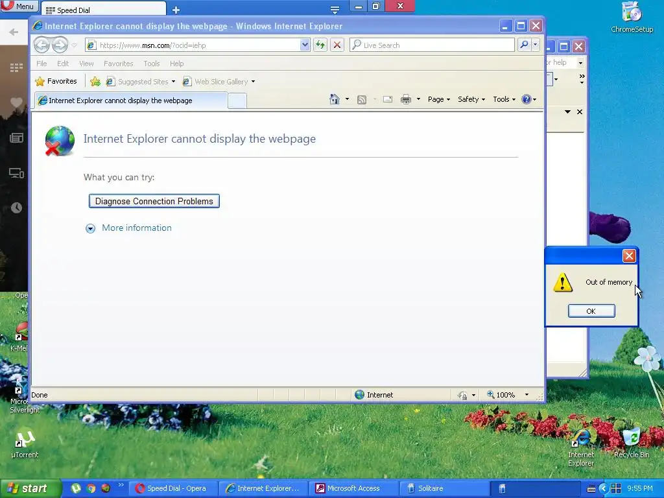The width and height of the screenshot is (664, 498).
Task: Click the Home icon in IE command bar
Action: pyautogui.click(x=335, y=99)
